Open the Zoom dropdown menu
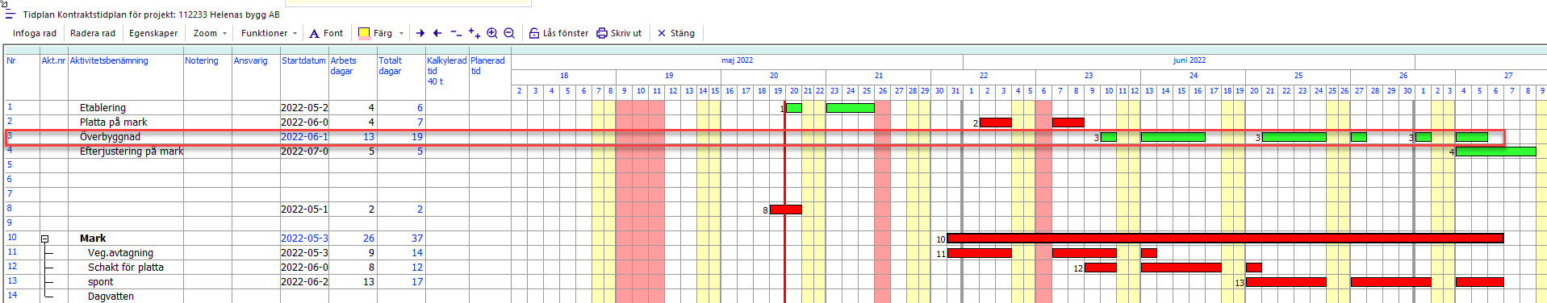Viewport: 1547px width, 303px height. click(210, 33)
